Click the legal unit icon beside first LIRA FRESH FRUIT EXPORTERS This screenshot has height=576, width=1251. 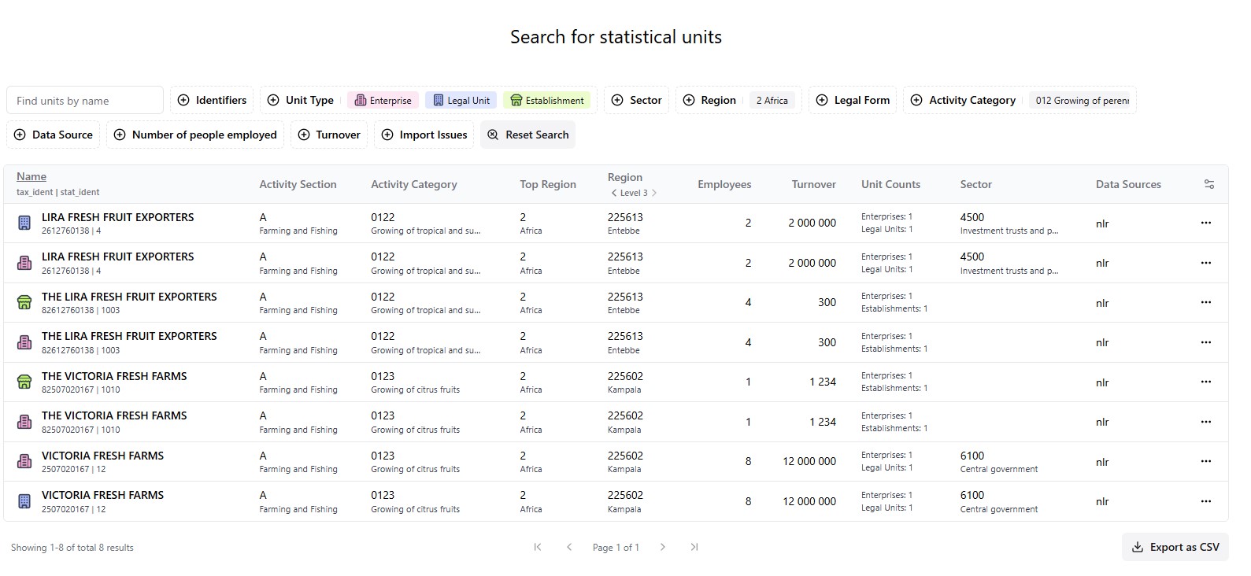(24, 223)
